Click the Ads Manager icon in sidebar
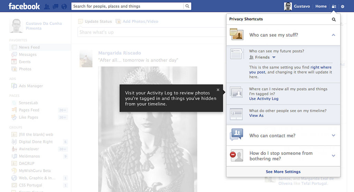 tap(14, 86)
